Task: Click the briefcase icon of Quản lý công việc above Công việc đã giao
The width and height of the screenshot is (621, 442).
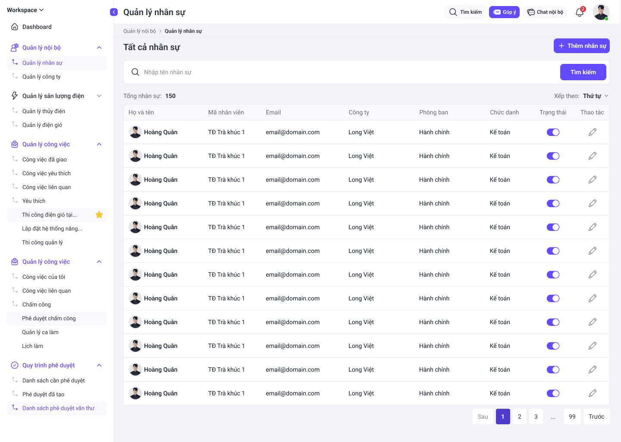Action: tap(15, 144)
